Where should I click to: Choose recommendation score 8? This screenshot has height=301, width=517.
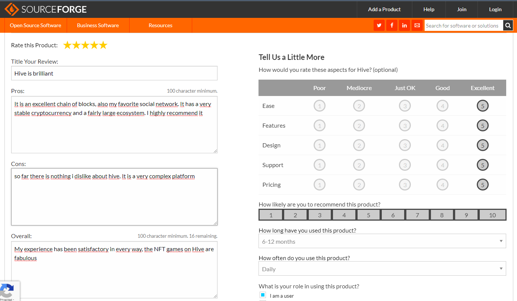pos(442,215)
